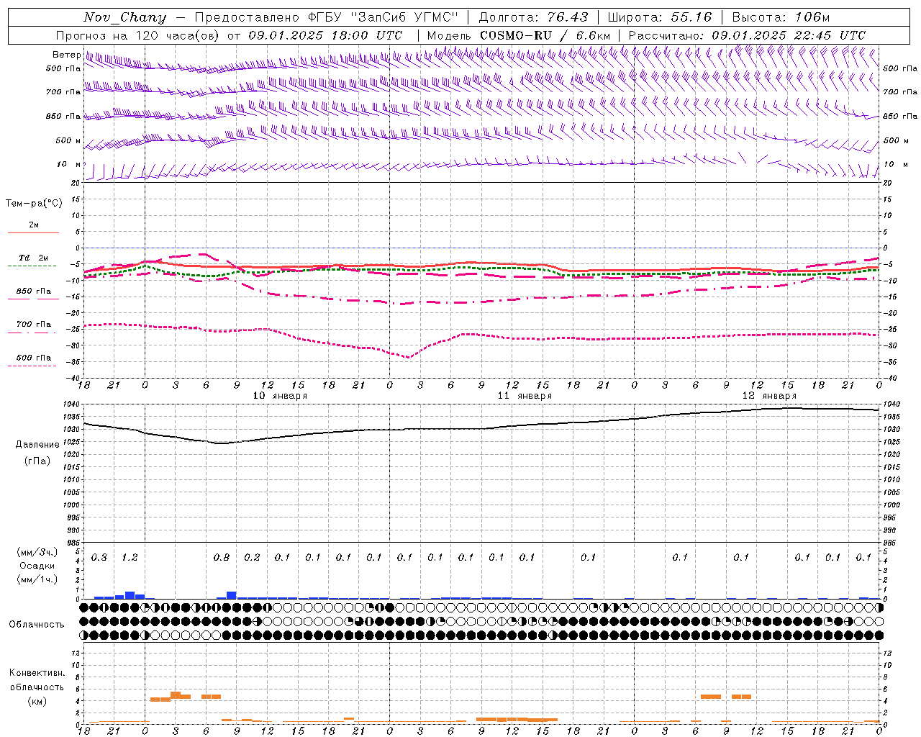The width and height of the screenshot is (921, 737).
Task: Click the (км) unit under convective cloudiness
Action: pos(37,701)
